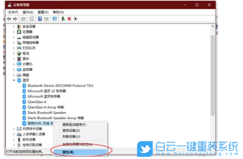The image size is (243, 159).
Task: Open the properties sheet toolbar icon
Action: pos(31,19)
